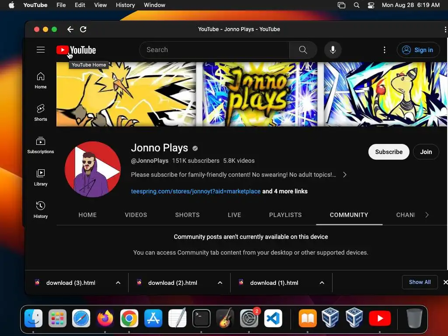Open the teespring store link
448x336 pixels.
click(x=196, y=191)
